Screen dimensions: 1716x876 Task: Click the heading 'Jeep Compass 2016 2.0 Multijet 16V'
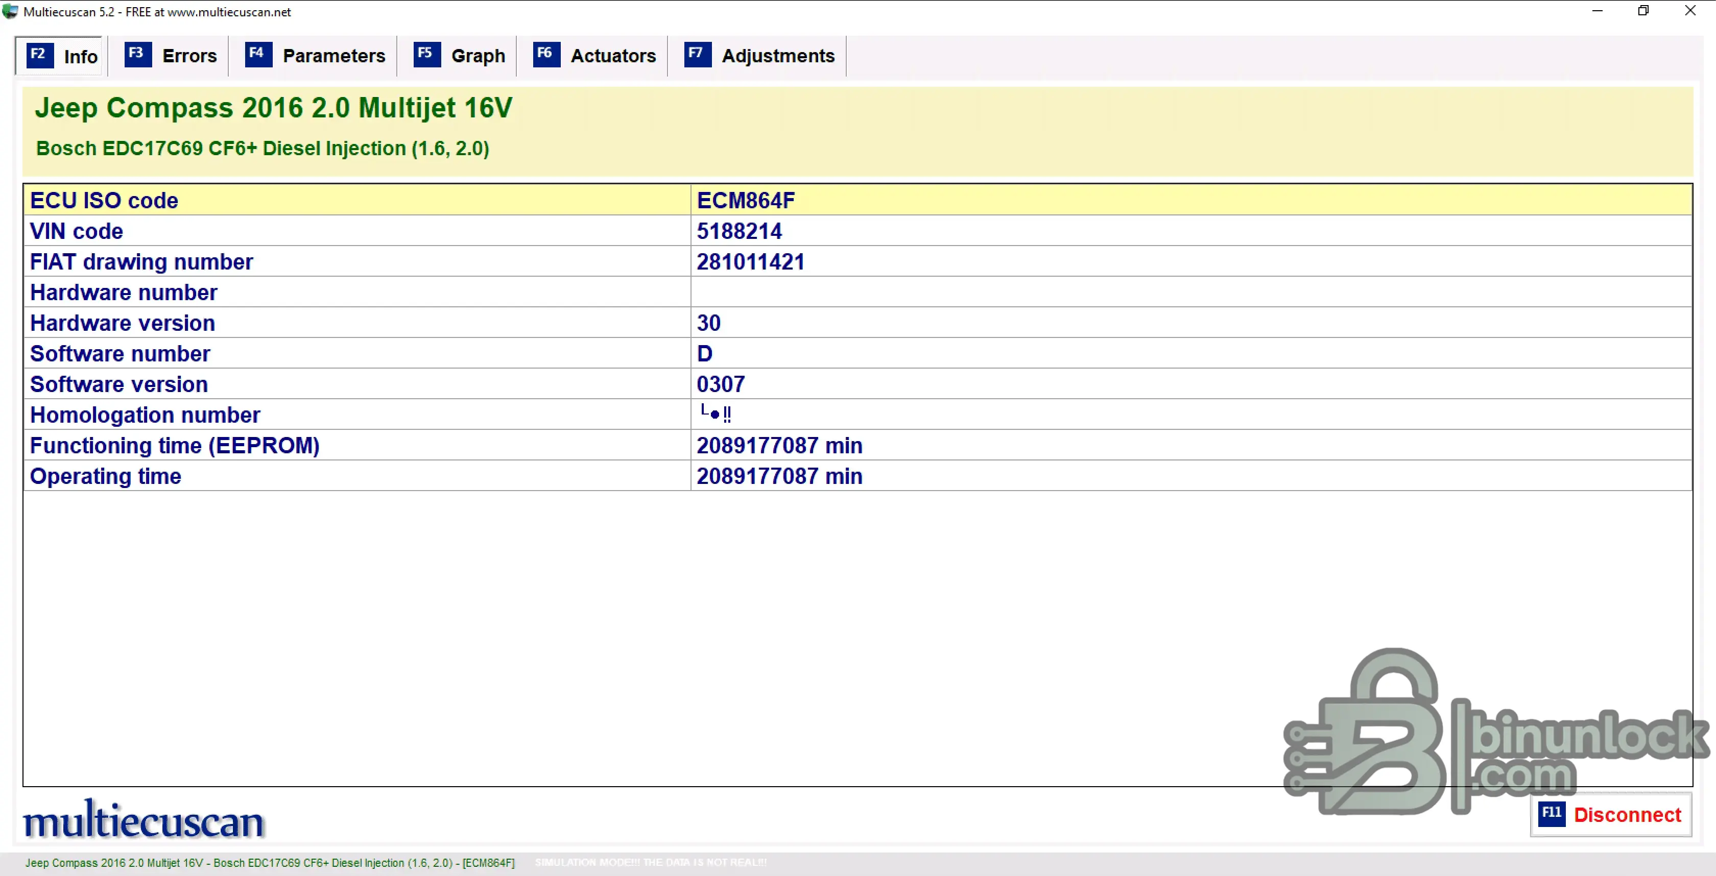pyautogui.click(x=274, y=108)
